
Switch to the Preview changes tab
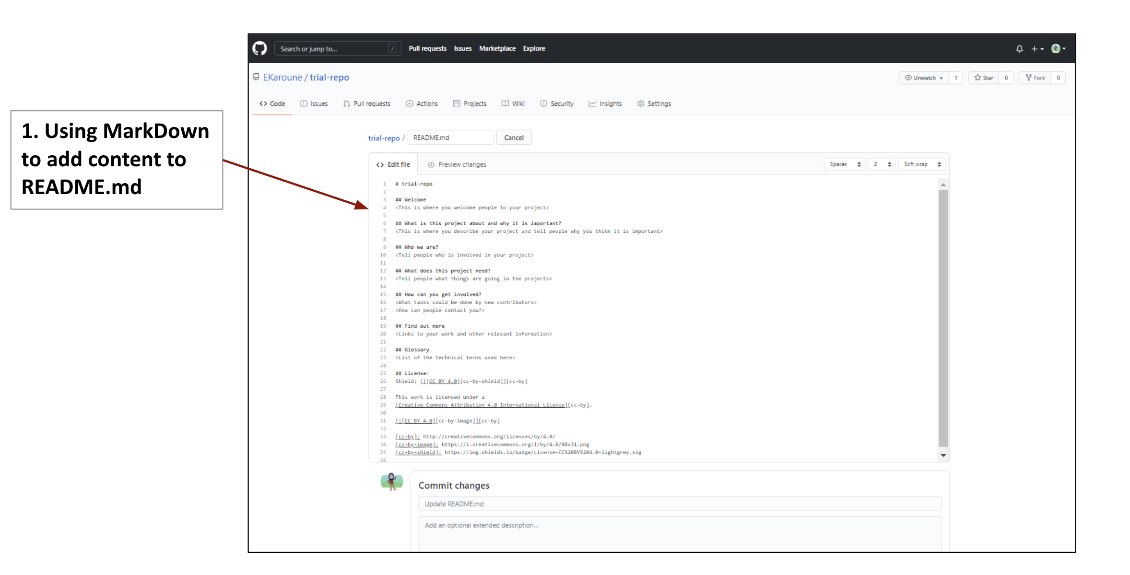[457, 164]
